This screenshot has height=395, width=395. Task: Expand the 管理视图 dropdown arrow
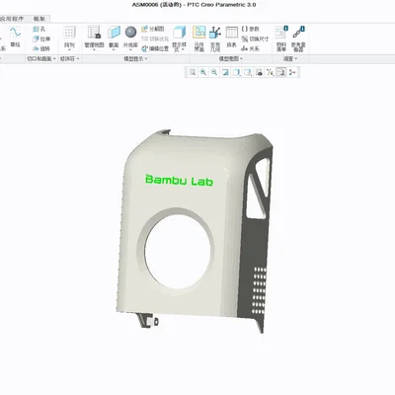pos(94,50)
